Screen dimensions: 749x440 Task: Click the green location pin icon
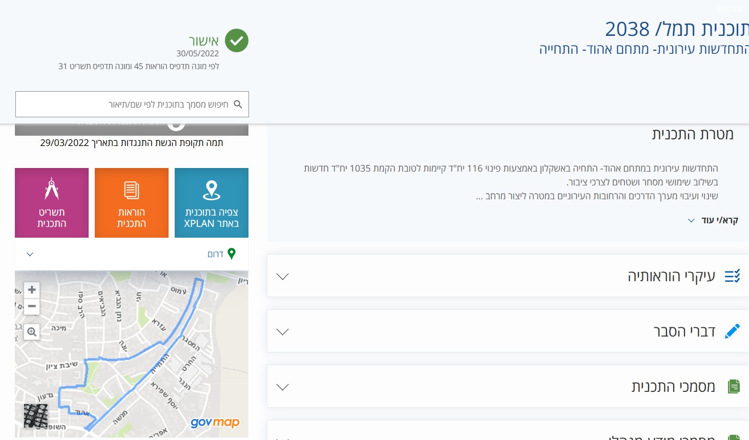(232, 254)
